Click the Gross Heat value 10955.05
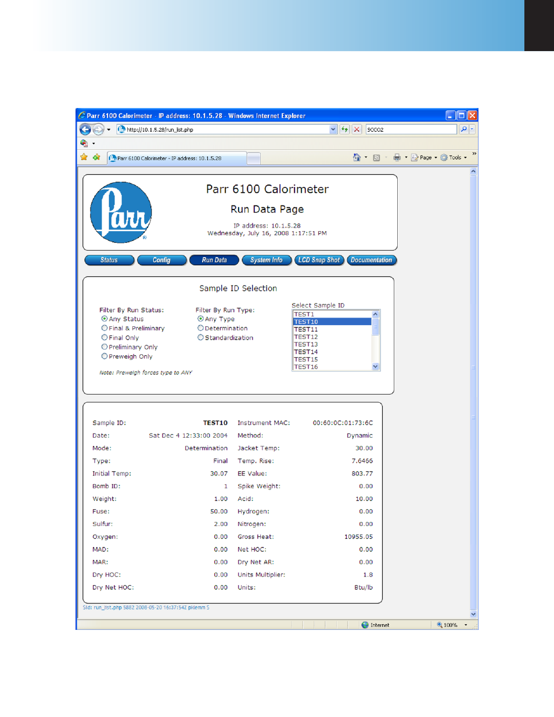The image size is (554, 717). pyautogui.click(x=358, y=536)
